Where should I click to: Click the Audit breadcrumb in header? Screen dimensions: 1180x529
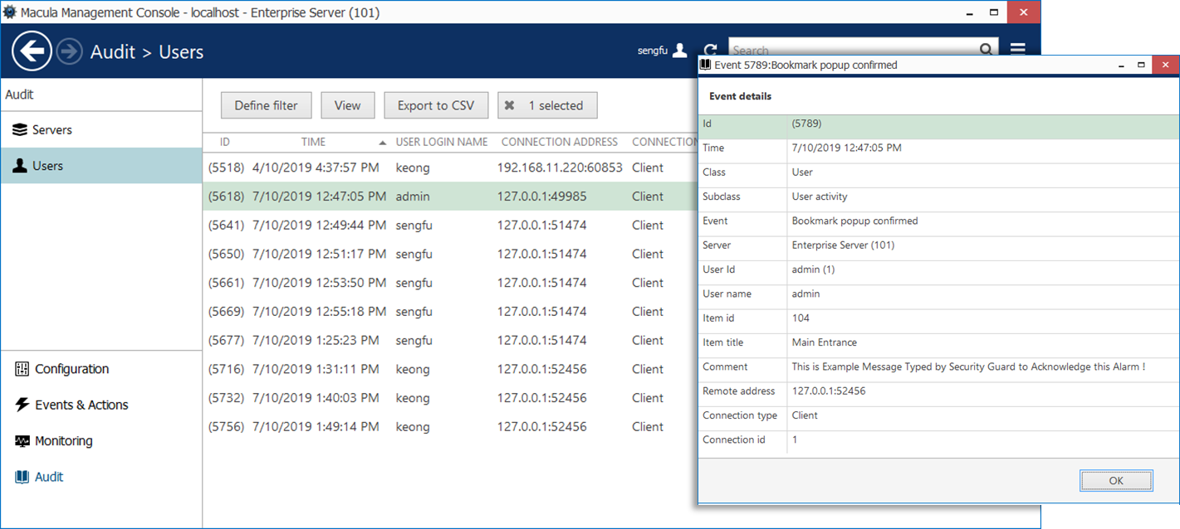(113, 51)
